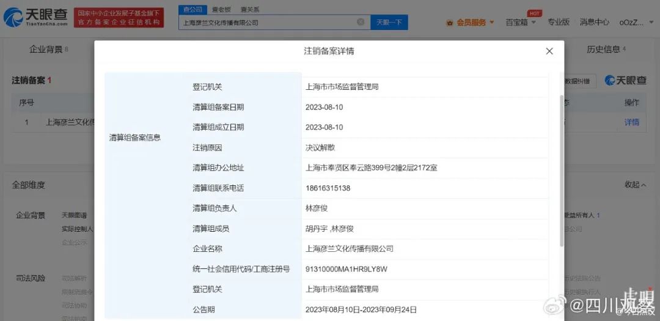This screenshot has width=660, height=321.
Task: Click the 司法风险 category label
Action: (x=31, y=278)
